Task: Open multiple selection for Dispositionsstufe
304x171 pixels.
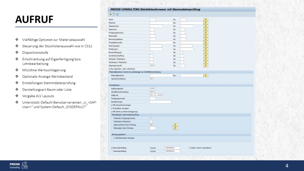Action: click(206, 66)
